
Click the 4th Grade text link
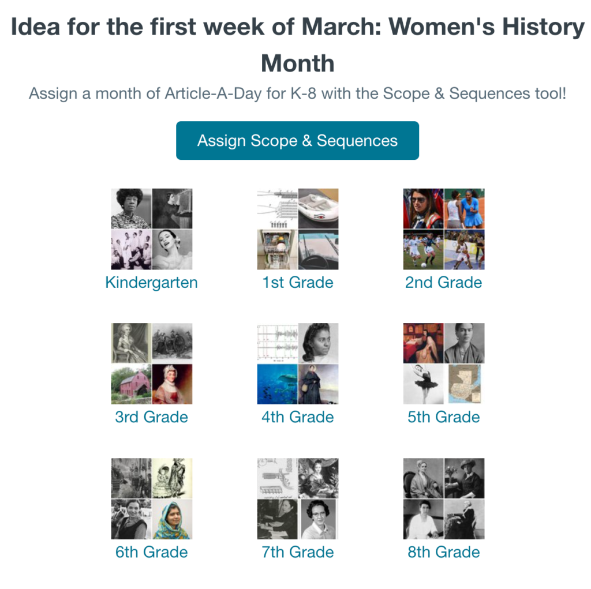click(x=297, y=417)
